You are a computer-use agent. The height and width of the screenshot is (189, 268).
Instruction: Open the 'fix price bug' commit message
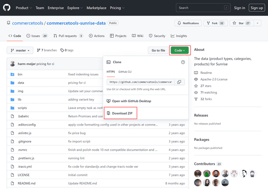[77, 133]
